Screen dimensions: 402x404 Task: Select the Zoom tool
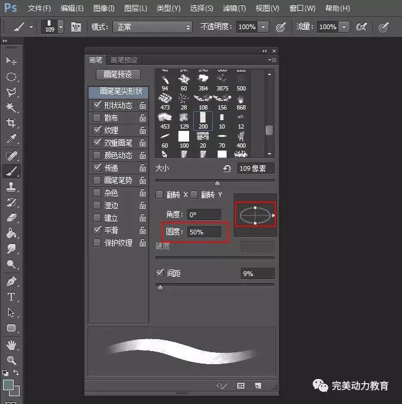[x=11, y=361]
